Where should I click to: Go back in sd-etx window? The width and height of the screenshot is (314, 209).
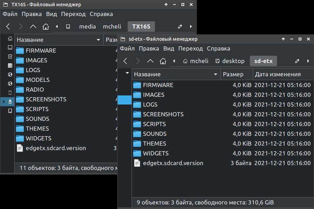coord(125,61)
